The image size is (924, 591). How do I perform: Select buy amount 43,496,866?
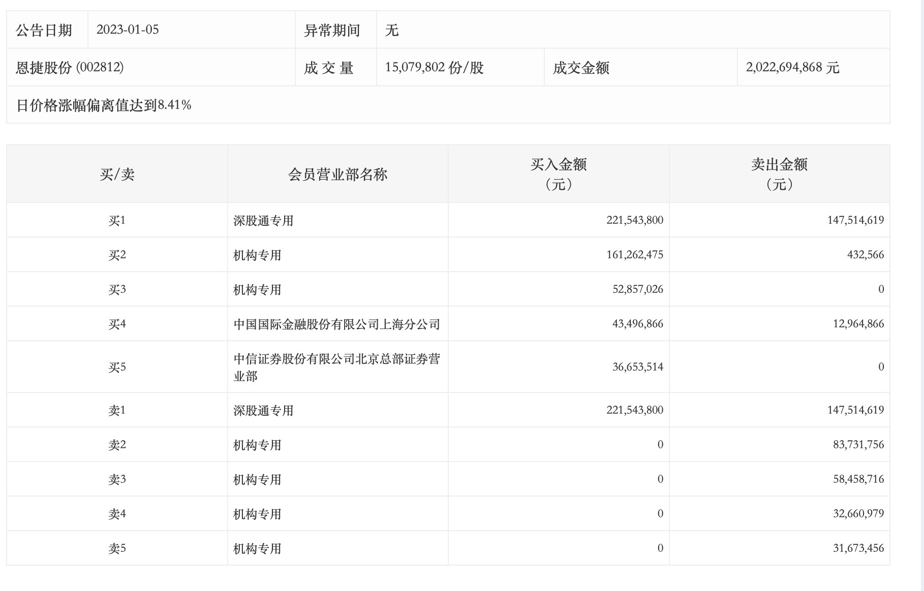tap(638, 323)
